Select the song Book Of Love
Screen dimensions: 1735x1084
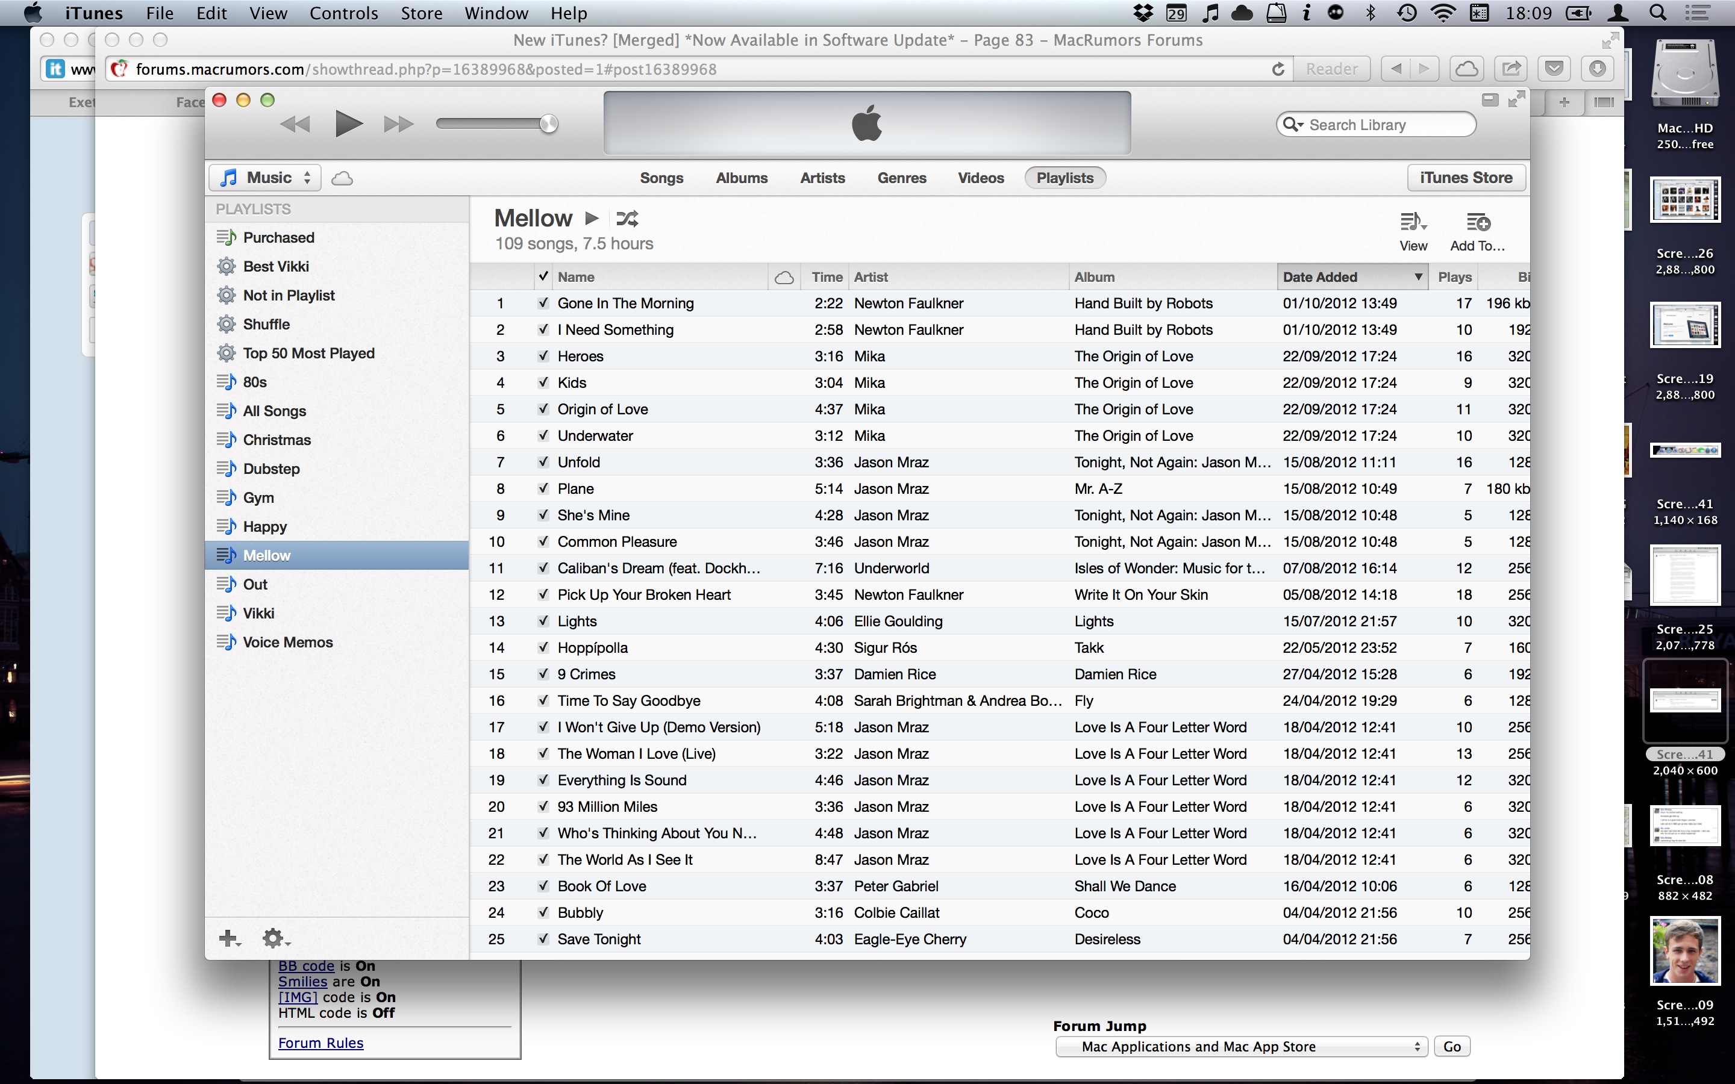tap(999, 886)
